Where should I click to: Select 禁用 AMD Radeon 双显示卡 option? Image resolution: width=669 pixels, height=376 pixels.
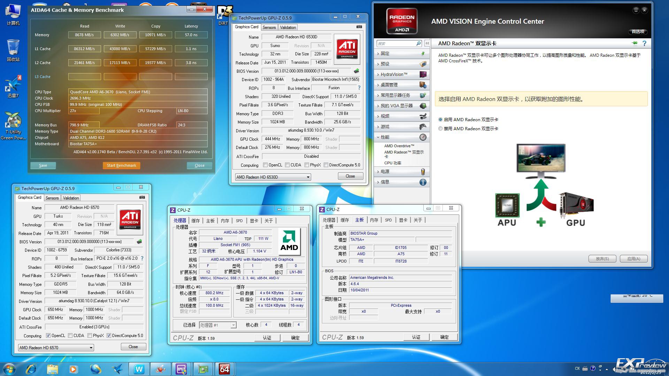440,128
